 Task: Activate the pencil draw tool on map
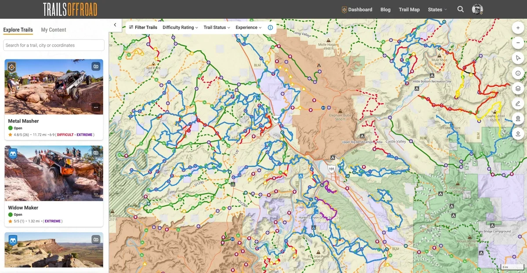[518, 104]
